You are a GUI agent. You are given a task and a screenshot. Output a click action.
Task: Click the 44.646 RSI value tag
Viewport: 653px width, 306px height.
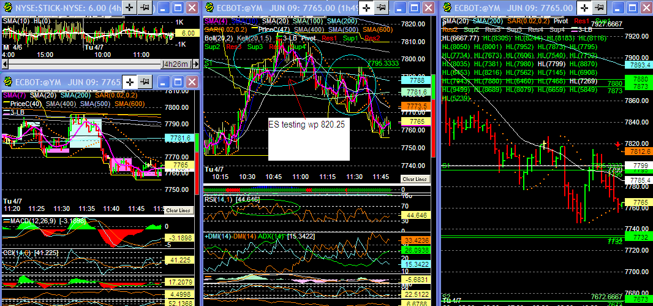[417, 215]
